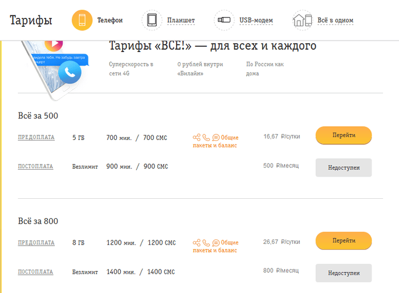Click the share icon in Всё за 800

[x=197, y=243]
